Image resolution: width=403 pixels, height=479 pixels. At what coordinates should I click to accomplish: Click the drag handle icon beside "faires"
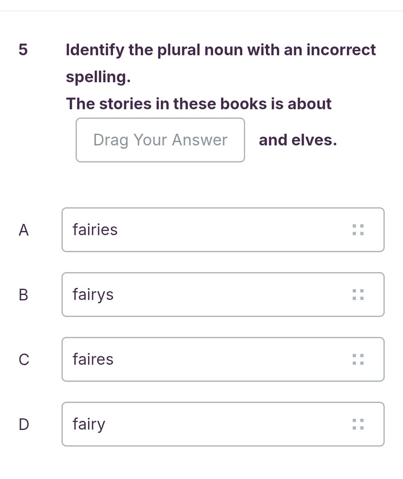pos(358,359)
